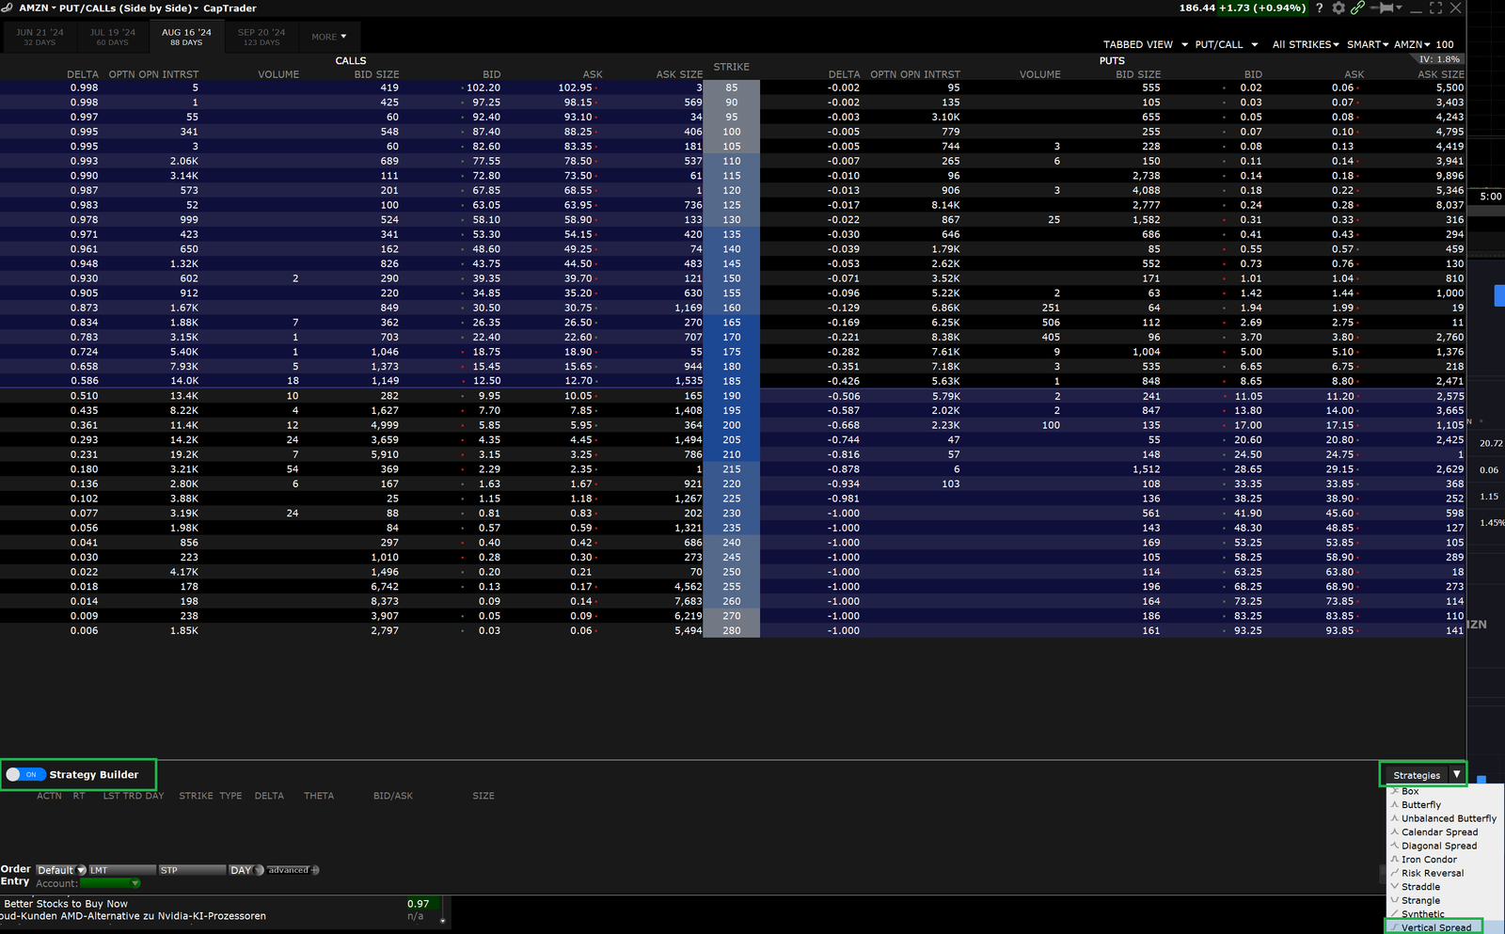The height and width of the screenshot is (934, 1505).
Task: Select the Butterfly strategy entry
Action: click(x=1420, y=805)
